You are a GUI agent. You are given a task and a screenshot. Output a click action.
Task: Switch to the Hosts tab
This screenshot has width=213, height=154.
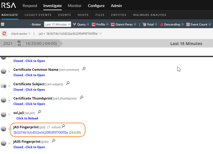tap(83, 15)
